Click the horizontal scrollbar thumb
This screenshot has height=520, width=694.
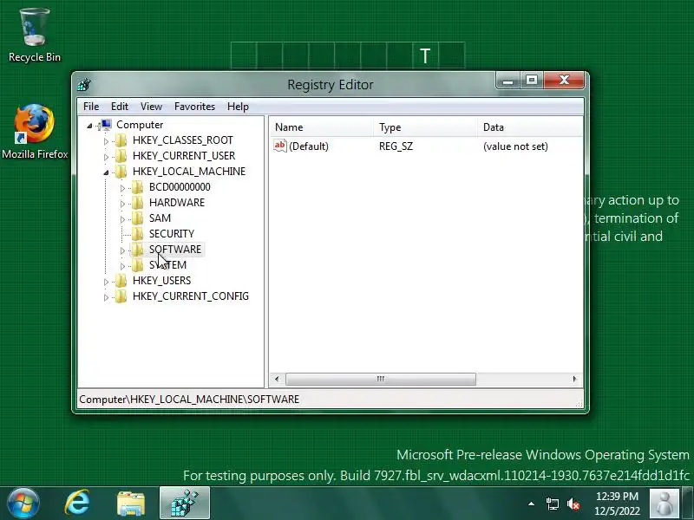click(x=381, y=379)
